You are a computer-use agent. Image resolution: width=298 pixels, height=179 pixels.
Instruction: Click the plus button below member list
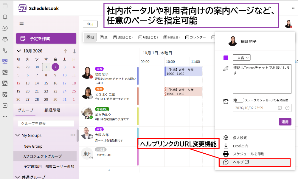(109, 170)
